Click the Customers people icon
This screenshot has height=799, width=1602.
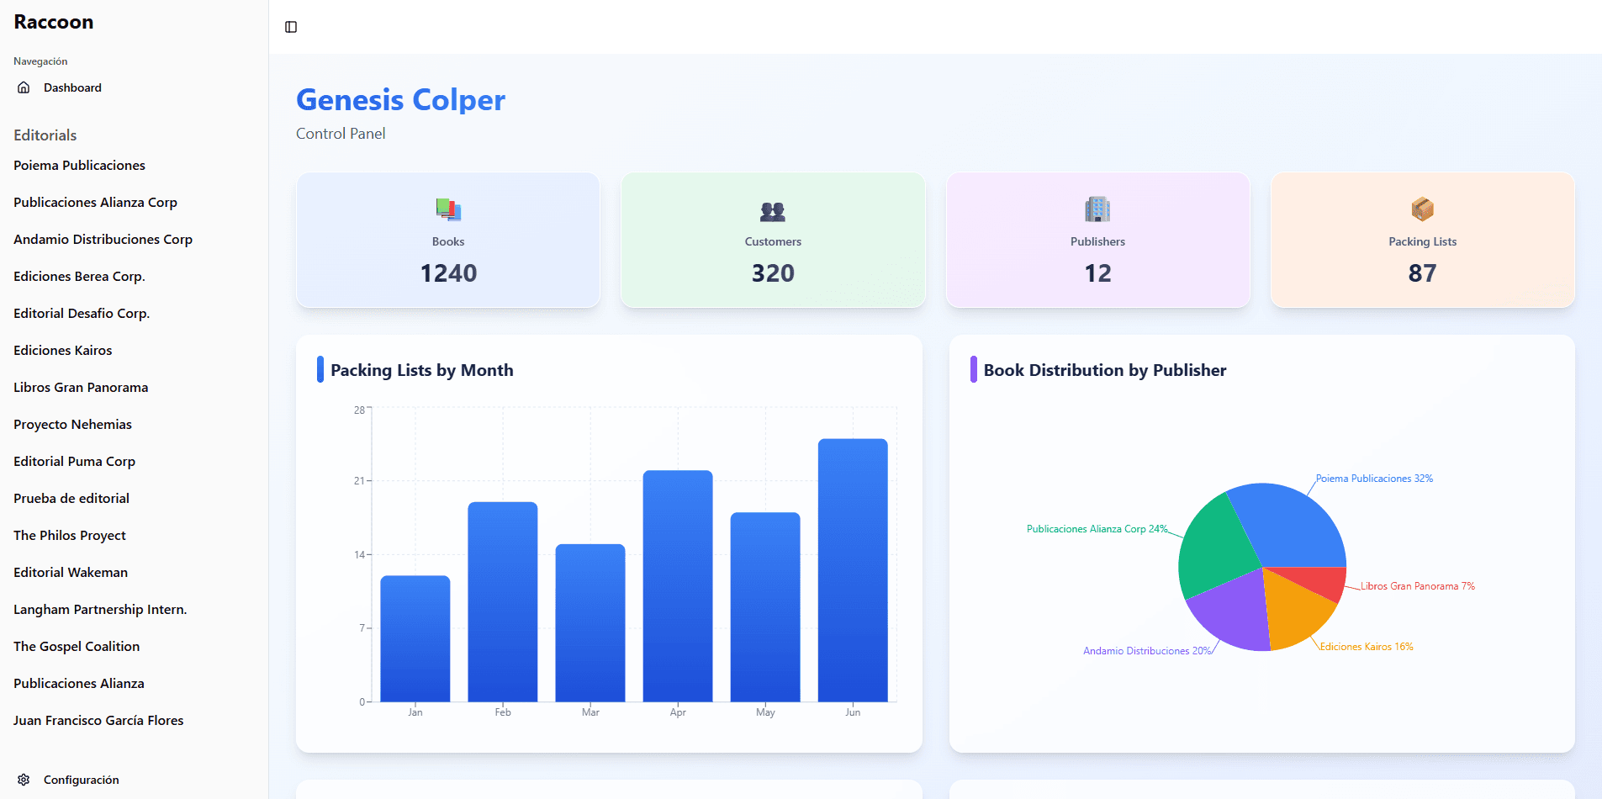coord(772,211)
